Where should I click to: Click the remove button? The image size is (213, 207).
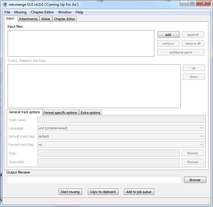[x=168, y=44]
